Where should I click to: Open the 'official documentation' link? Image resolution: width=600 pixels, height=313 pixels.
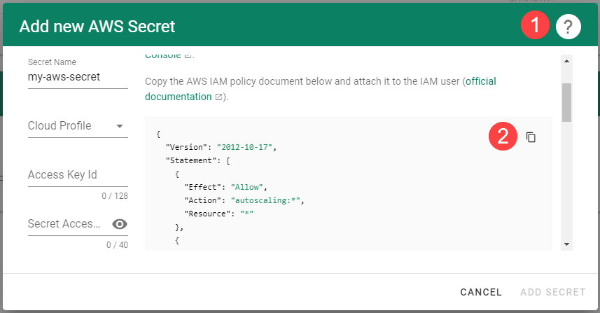point(480,81)
